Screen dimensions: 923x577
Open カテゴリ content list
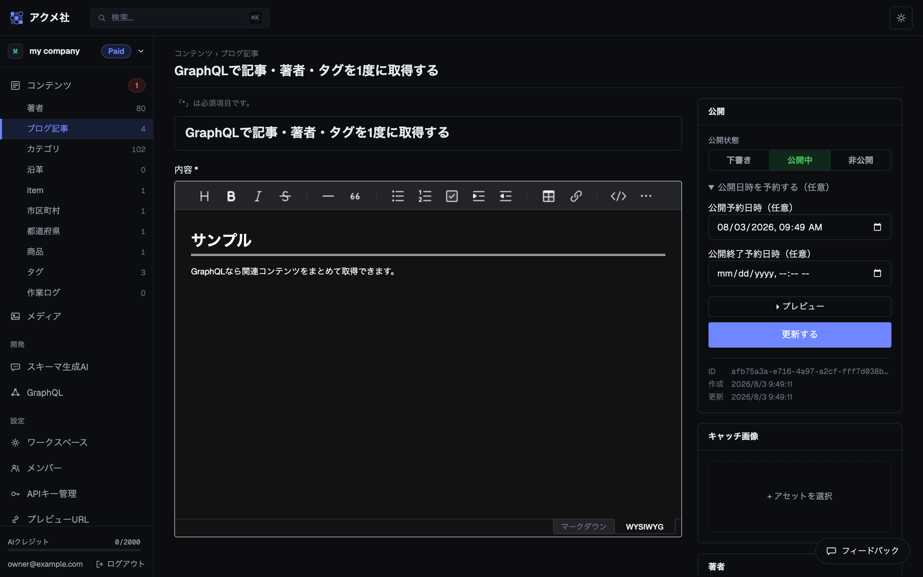click(x=77, y=149)
